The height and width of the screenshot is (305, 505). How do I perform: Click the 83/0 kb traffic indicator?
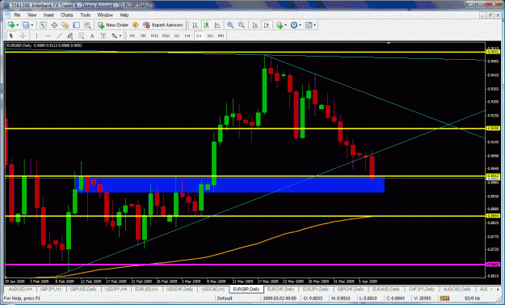point(472,299)
